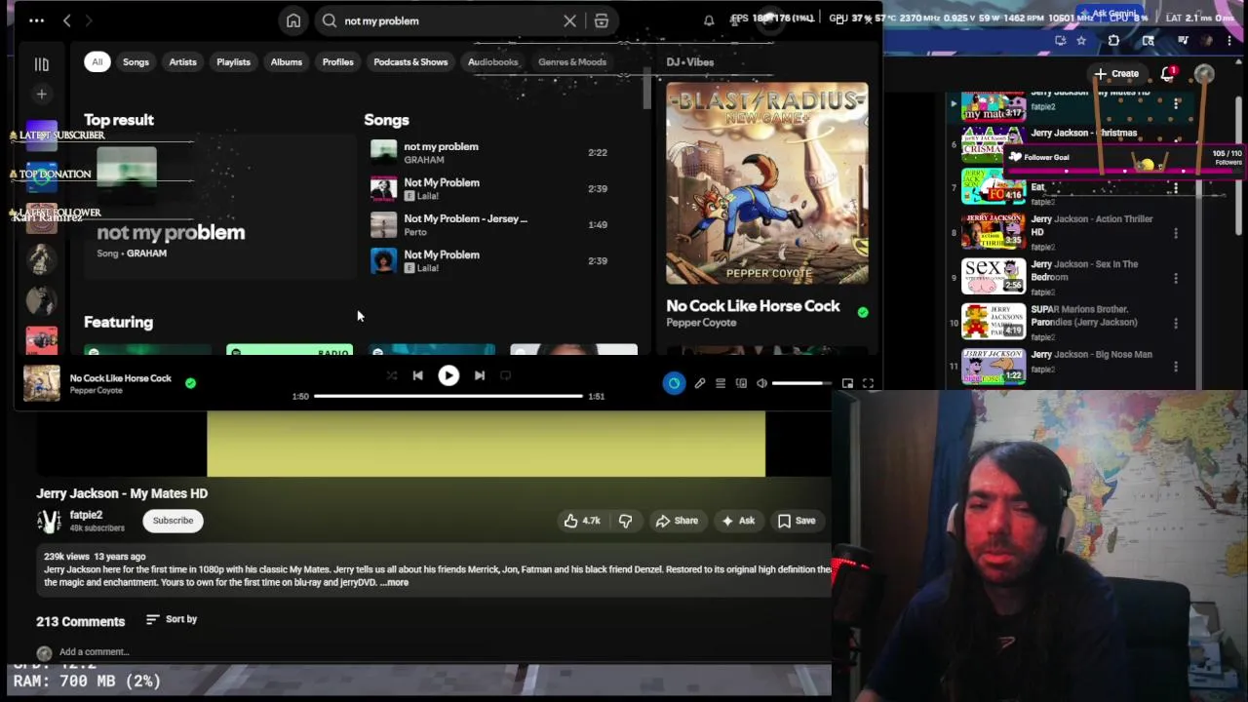This screenshot has height=702, width=1248.
Task: Open Chrome extensions puzzle icon
Action: pyautogui.click(x=1113, y=41)
